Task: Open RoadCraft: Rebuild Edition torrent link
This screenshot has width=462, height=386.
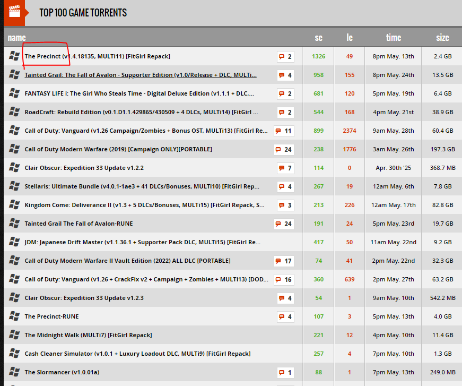Action: pos(141,112)
